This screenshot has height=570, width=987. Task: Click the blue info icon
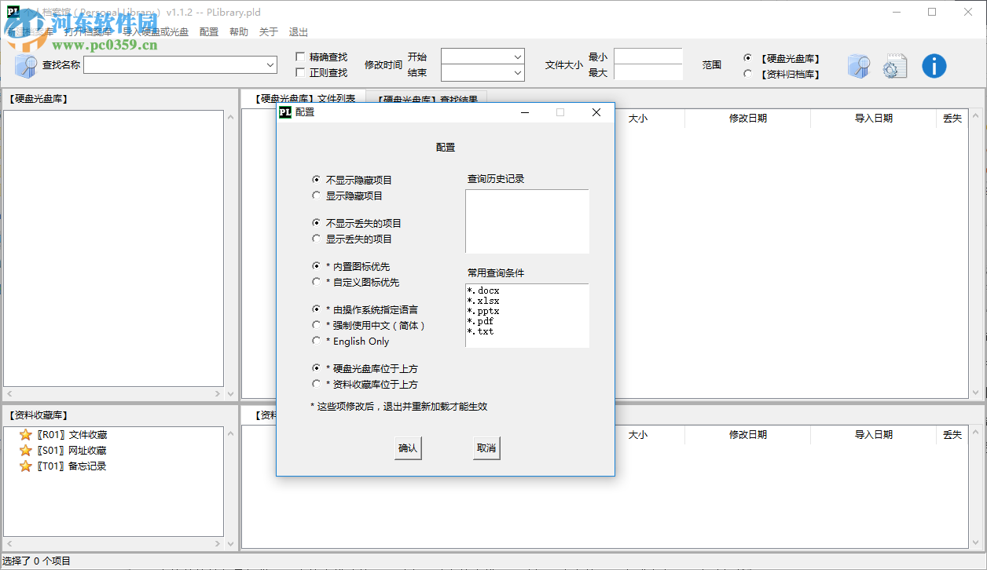pos(934,66)
